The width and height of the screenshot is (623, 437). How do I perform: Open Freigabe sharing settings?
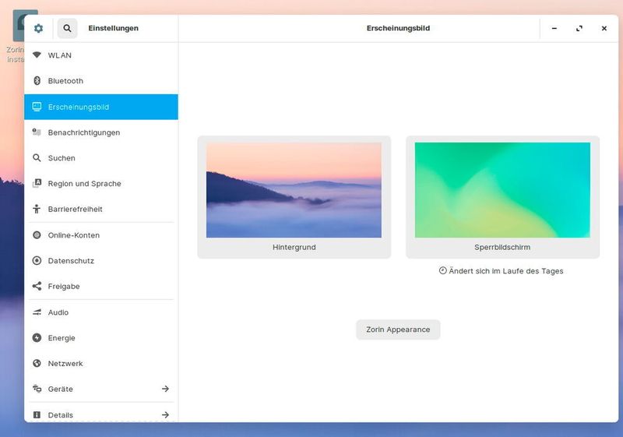[x=101, y=286]
